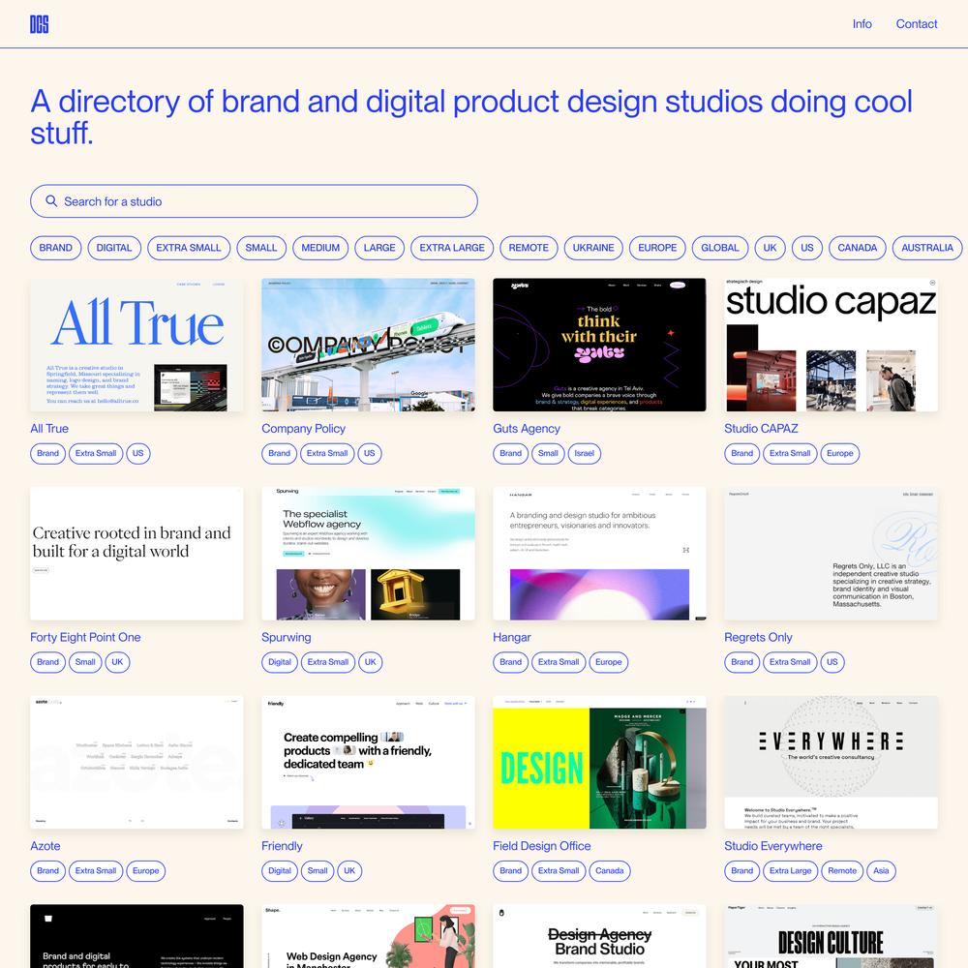Filter by UKRAINE tag
This screenshot has width=968, height=968.
[x=593, y=248]
